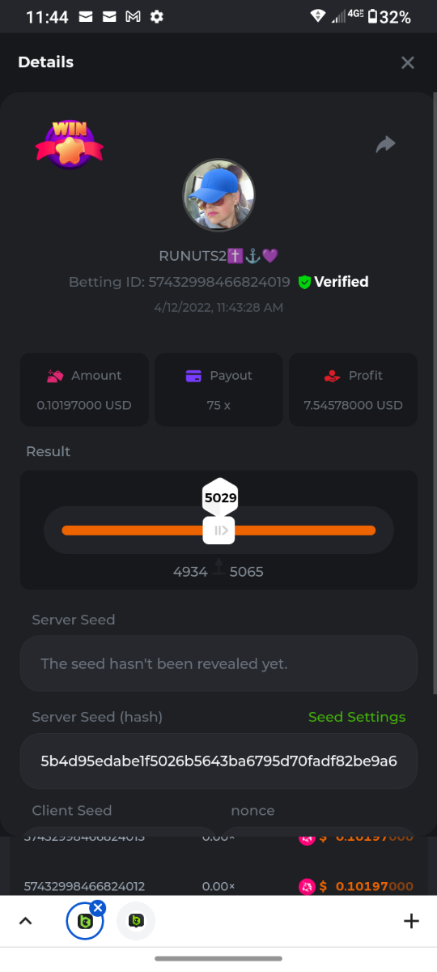
Task: Tap the green Verified shield icon
Action: click(x=304, y=282)
